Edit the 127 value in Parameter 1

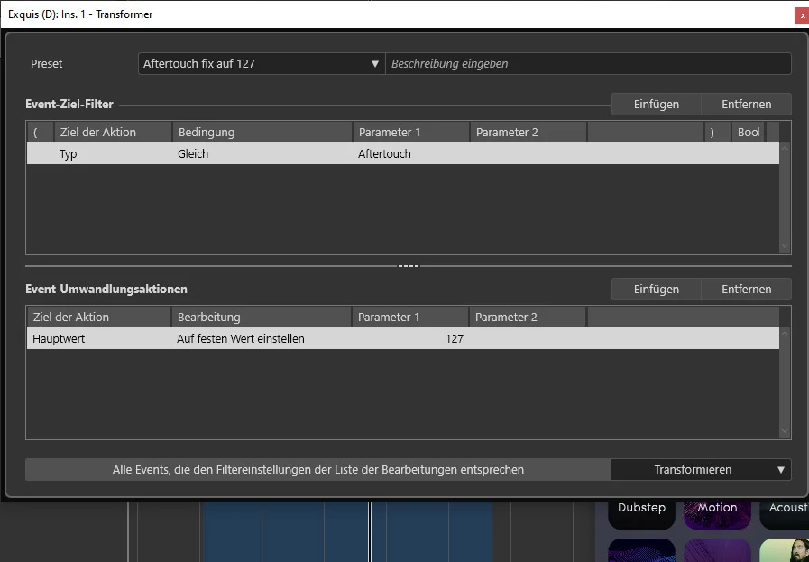coord(455,338)
